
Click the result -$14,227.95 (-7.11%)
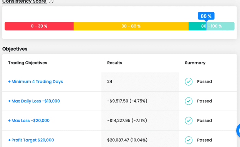click(127, 121)
